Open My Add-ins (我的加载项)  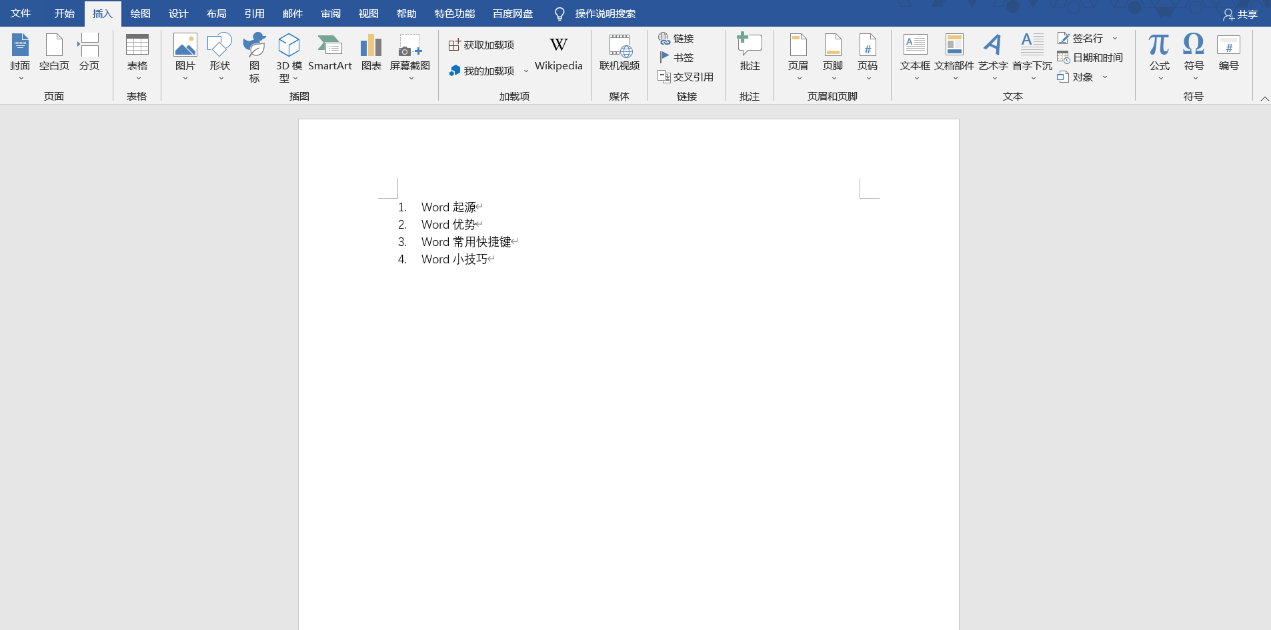pos(481,71)
